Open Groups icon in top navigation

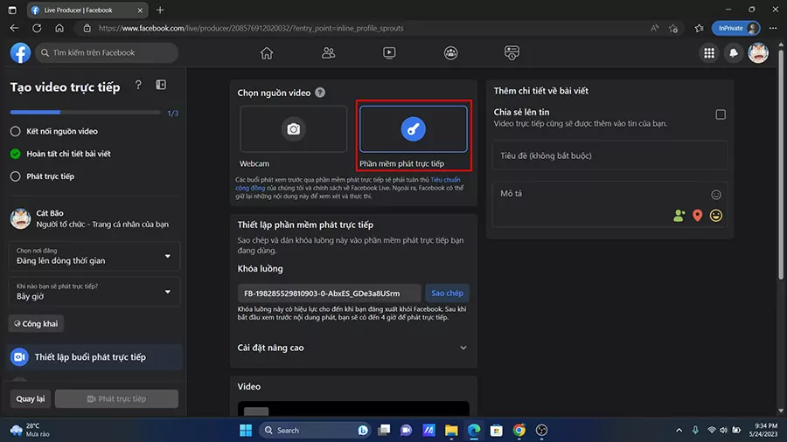pos(450,52)
